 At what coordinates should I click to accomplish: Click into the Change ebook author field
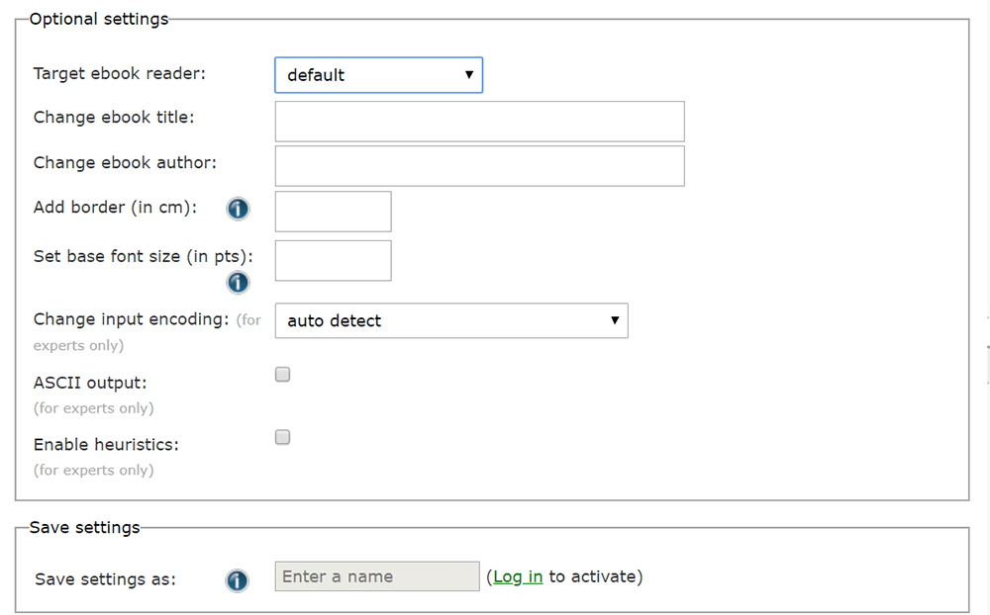click(x=479, y=166)
